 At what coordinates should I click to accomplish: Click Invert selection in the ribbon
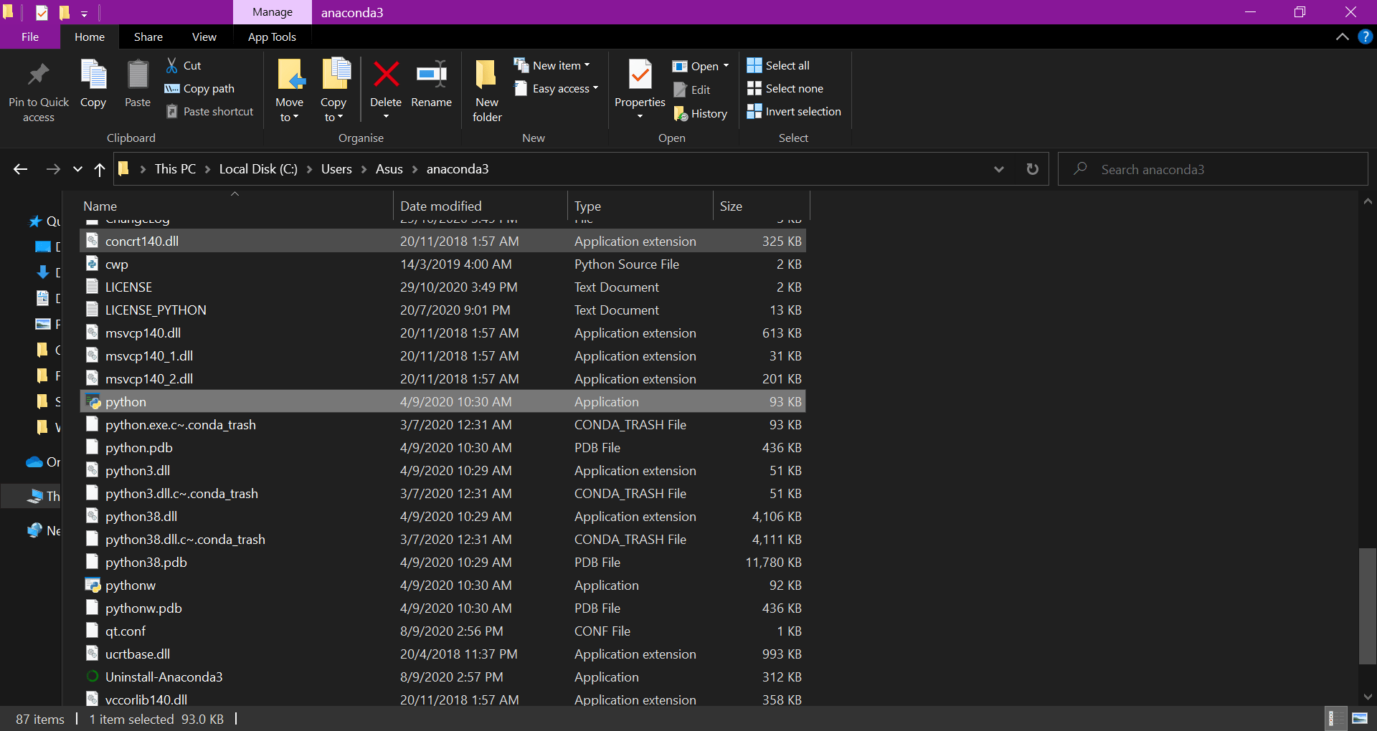pyautogui.click(x=794, y=111)
